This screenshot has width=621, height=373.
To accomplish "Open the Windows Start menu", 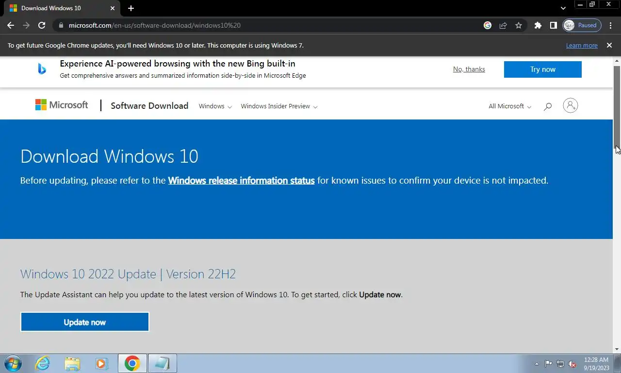I will pos(13,363).
